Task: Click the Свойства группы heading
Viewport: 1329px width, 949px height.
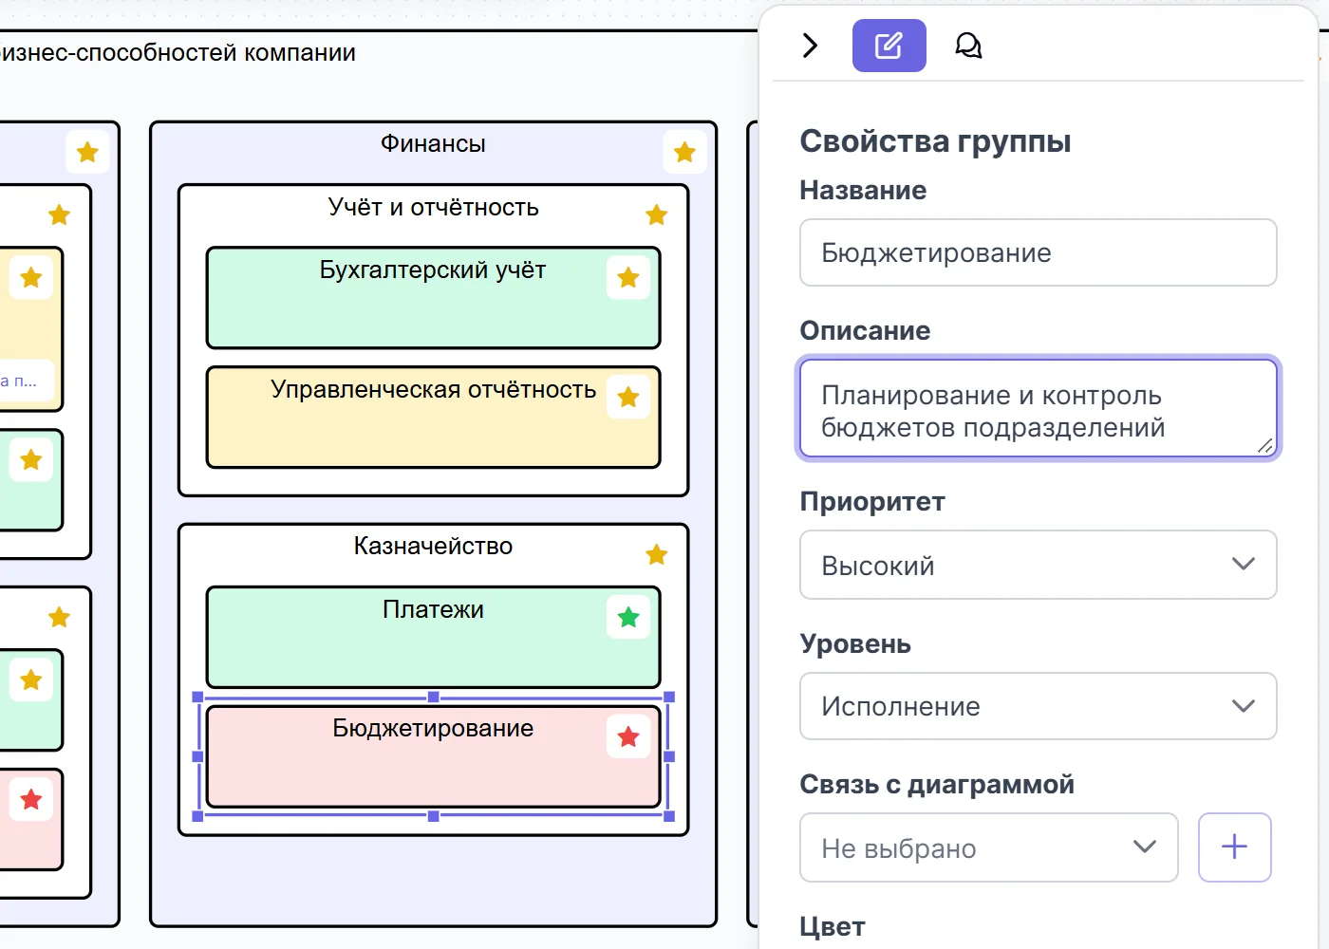Action: [x=935, y=141]
